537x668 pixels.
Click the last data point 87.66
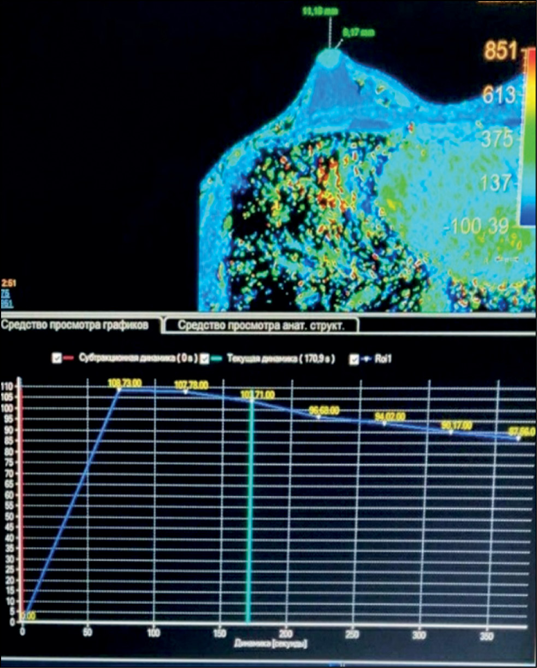518,437
